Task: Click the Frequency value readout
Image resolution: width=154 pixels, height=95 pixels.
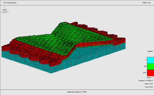Action: pyautogui.click(x=146, y=81)
